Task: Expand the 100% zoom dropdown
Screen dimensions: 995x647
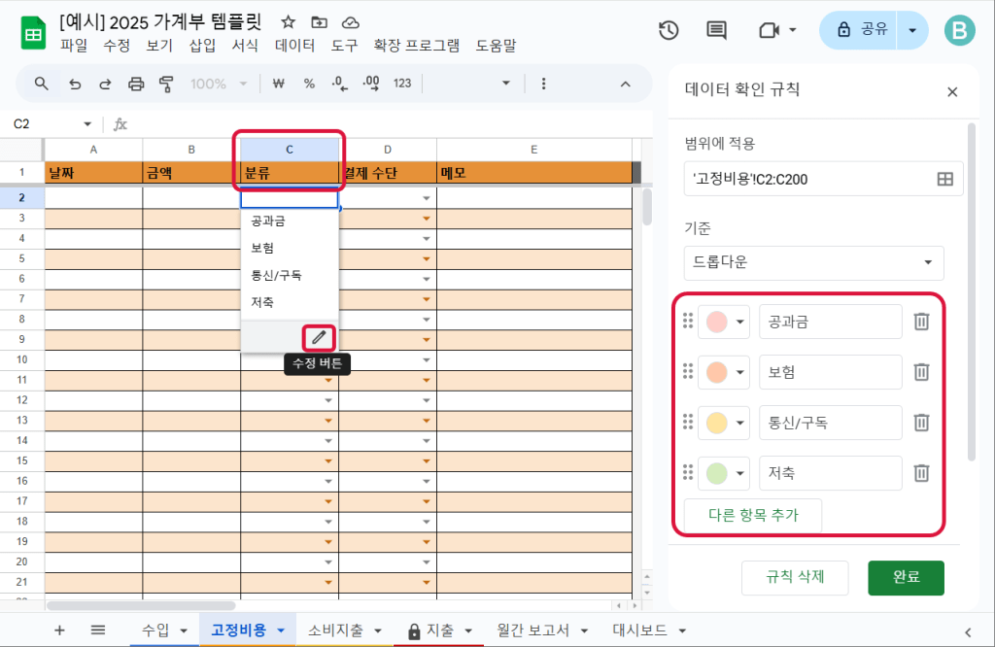Action: (x=219, y=84)
